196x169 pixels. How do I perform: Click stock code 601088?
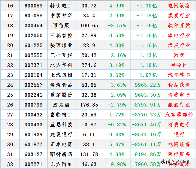[x=34, y=16]
